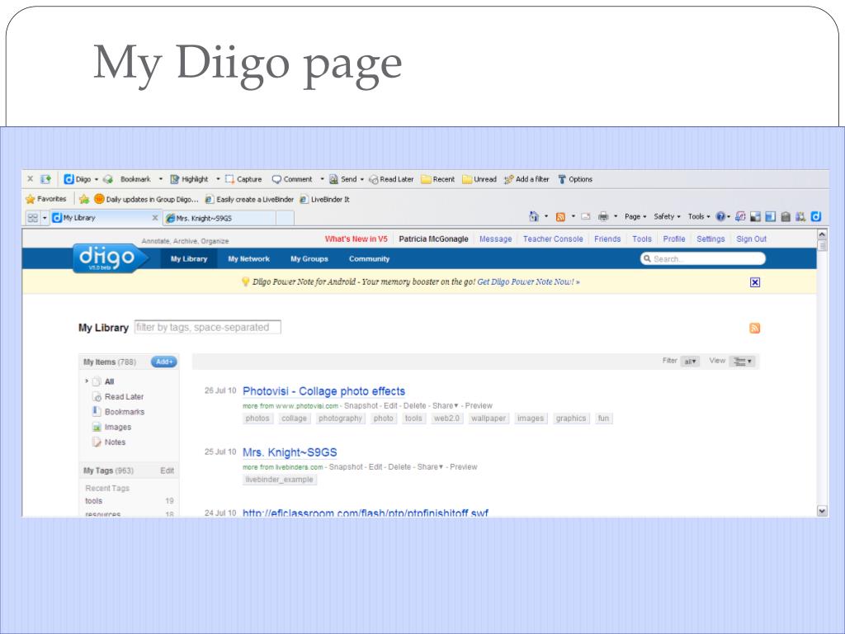Click the Print icon in command bar
This screenshot has width=845, height=634.
click(603, 217)
